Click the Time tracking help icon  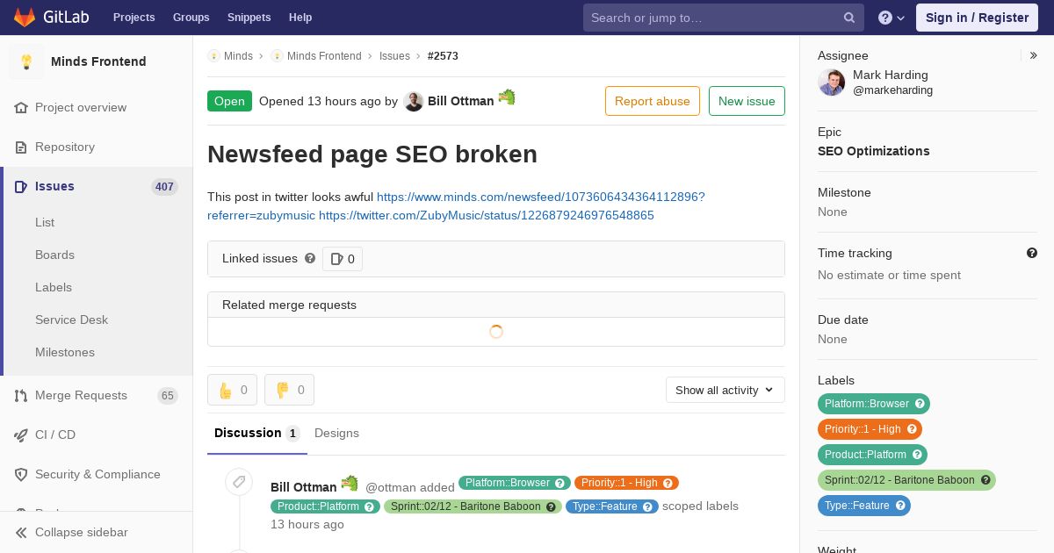[x=1032, y=253]
